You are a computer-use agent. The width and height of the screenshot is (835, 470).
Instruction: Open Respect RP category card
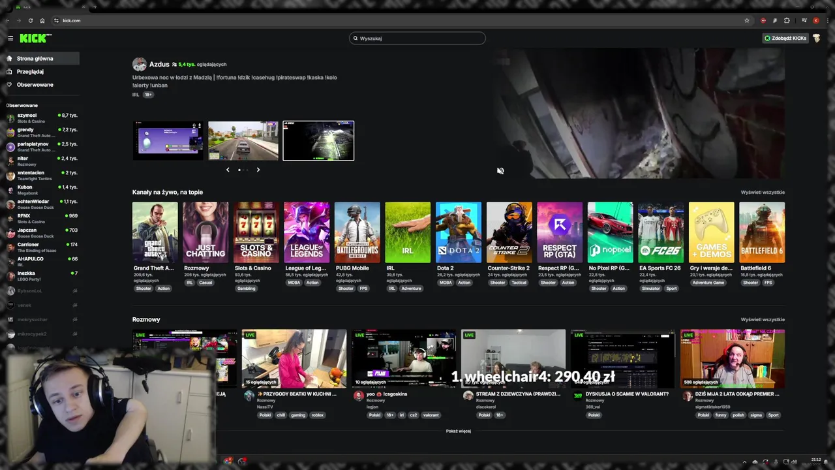[x=560, y=232]
